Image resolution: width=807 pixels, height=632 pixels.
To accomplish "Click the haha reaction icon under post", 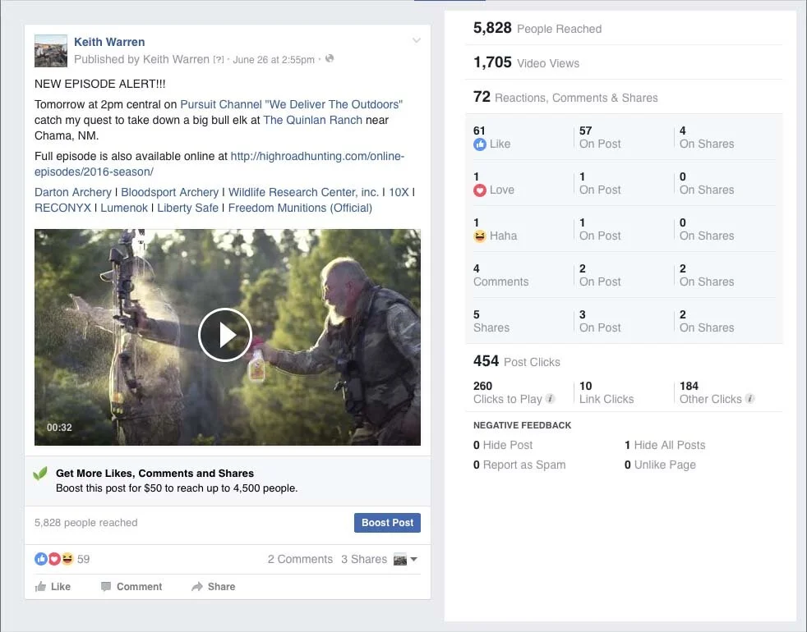I will pyautogui.click(x=67, y=559).
